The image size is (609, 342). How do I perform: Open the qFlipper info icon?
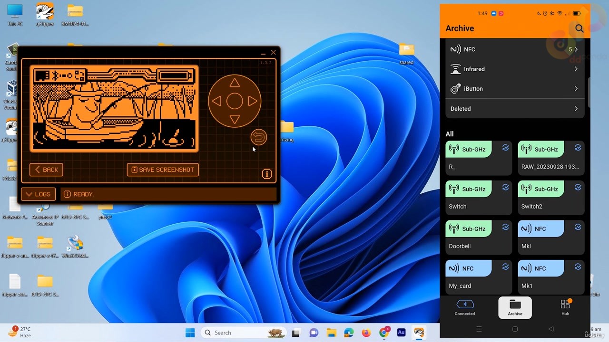267,174
